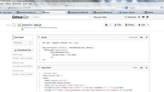The height and width of the screenshot is (92, 164).
Task: Click the star count number
Action: pos(148,25)
